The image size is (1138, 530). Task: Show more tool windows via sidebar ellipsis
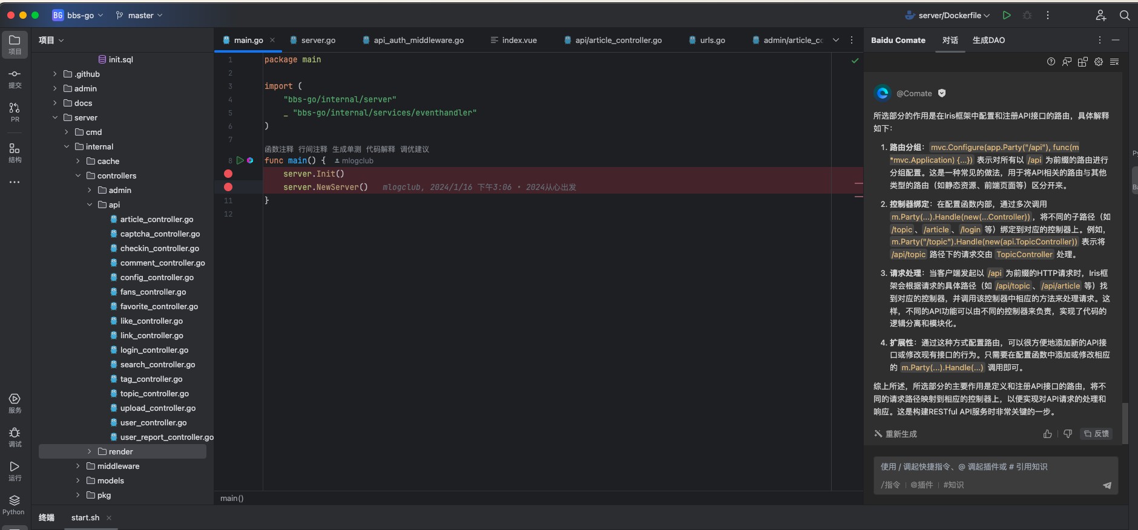tap(15, 182)
